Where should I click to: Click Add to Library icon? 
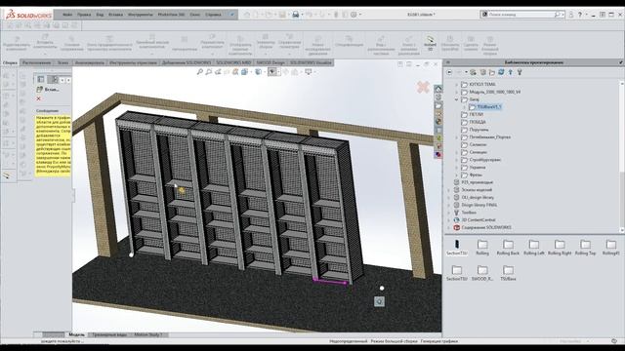tap(473, 72)
